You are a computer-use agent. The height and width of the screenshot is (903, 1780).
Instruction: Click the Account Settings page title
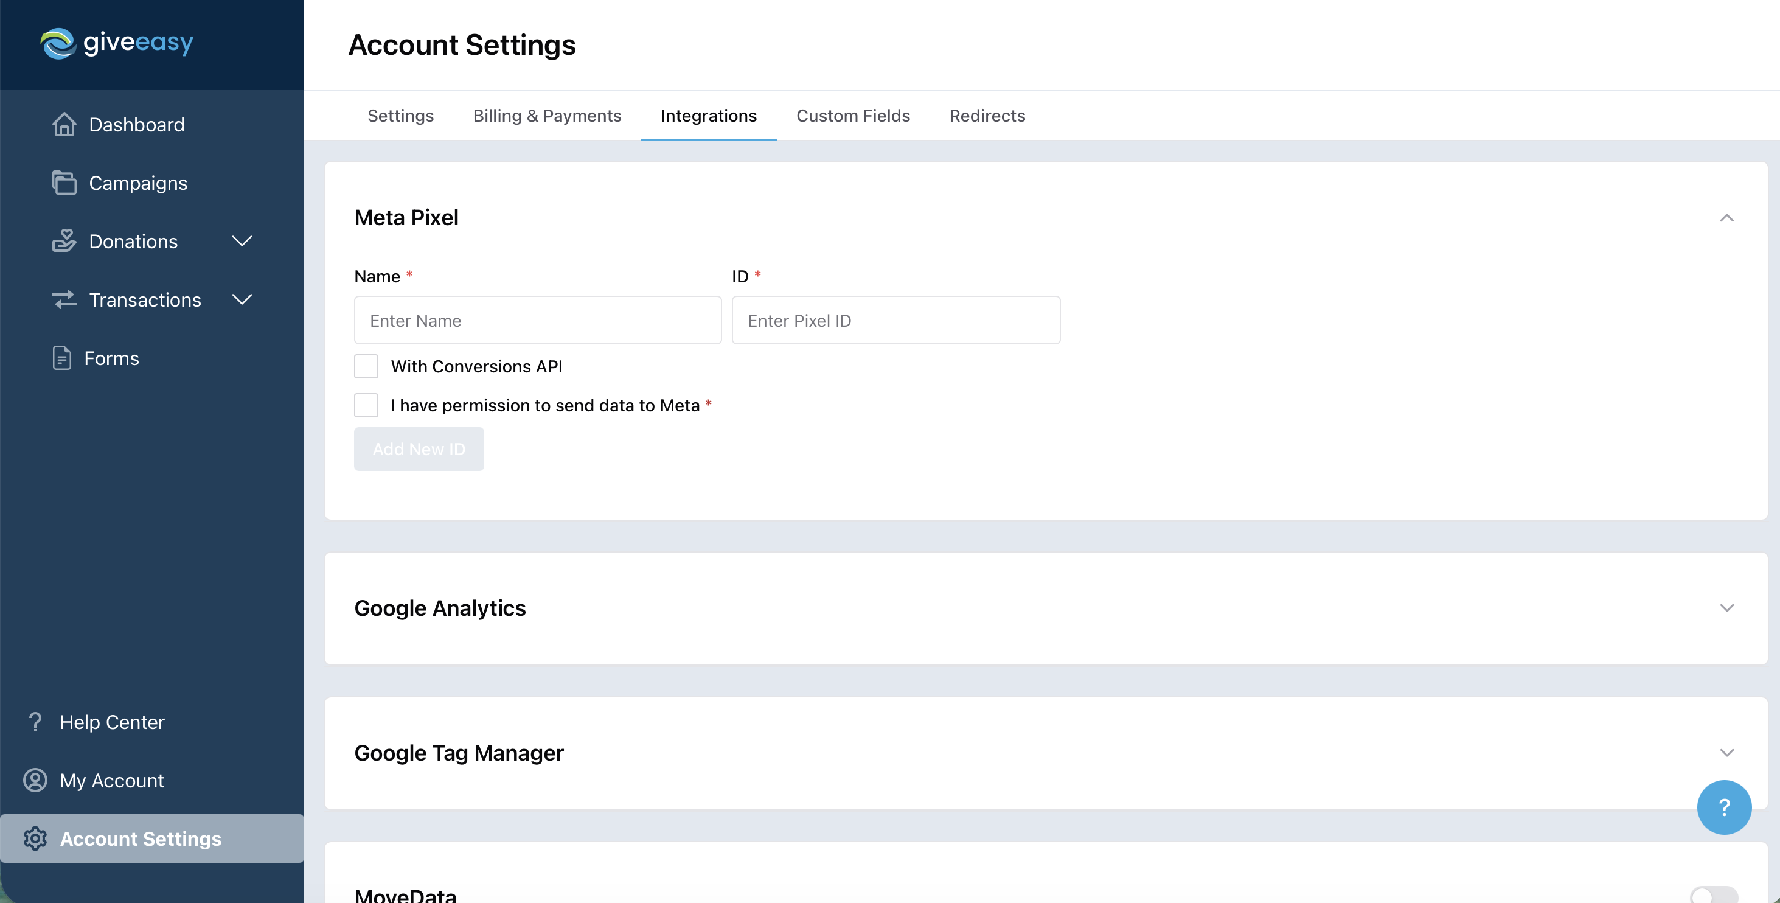tap(462, 45)
